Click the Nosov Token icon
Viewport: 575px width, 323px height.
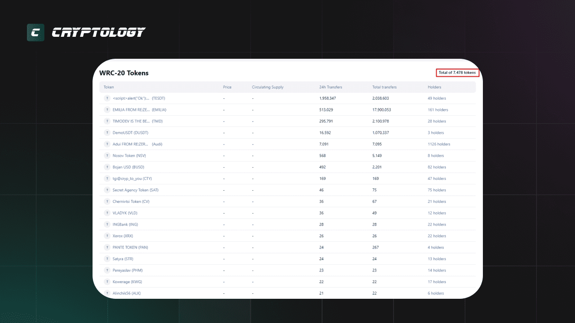(x=107, y=156)
